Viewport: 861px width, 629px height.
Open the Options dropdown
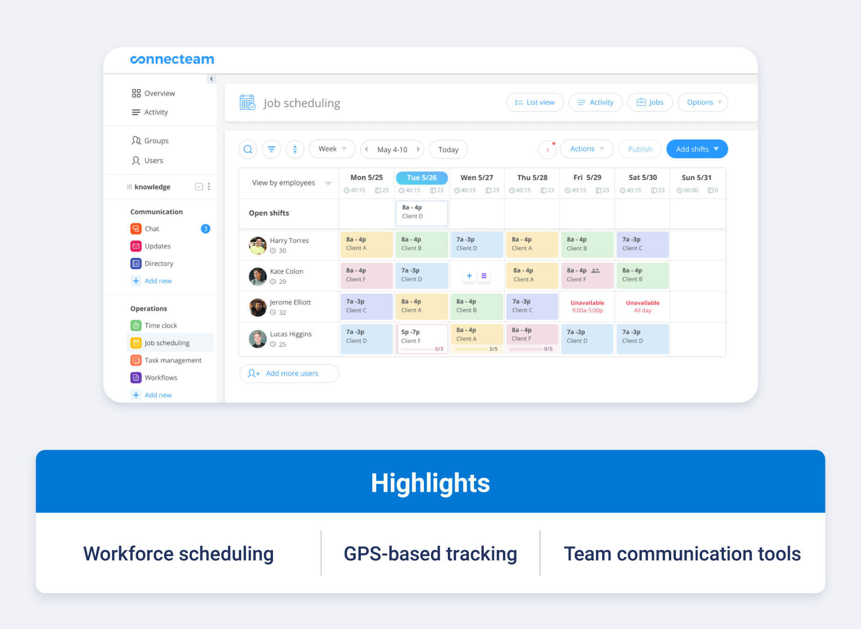pyautogui.click(x=703, y=102)
